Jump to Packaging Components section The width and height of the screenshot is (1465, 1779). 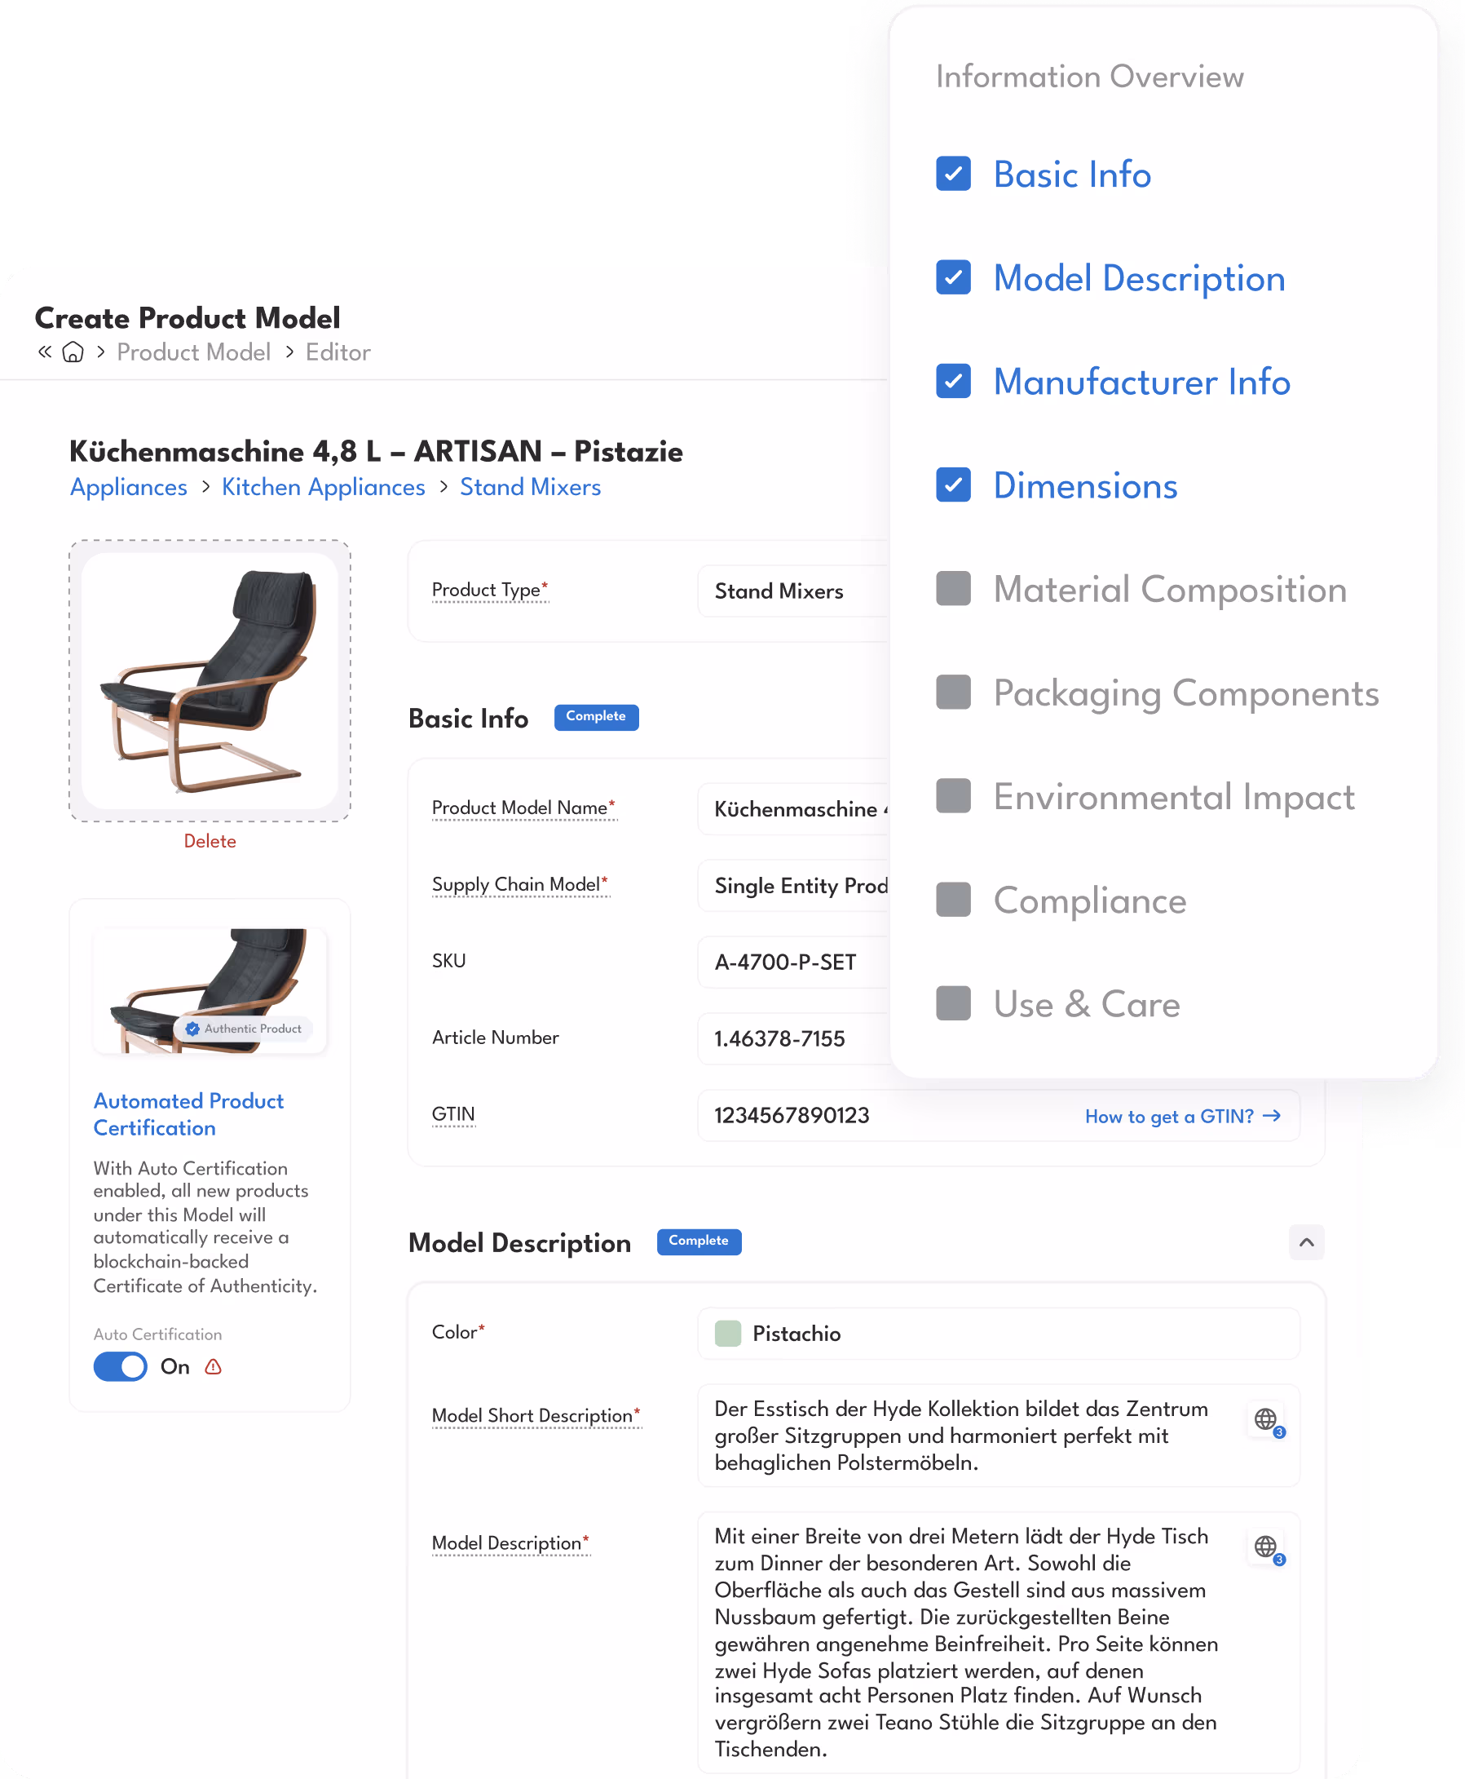point(1185,693)
